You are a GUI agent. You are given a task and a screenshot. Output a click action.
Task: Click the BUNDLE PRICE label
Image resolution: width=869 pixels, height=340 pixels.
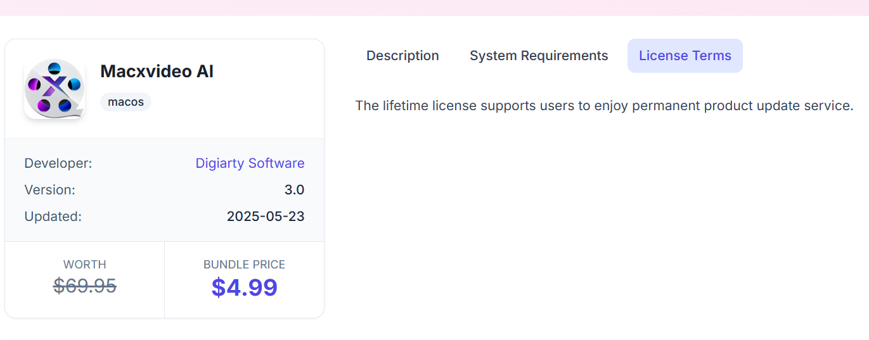click(244, 265)
